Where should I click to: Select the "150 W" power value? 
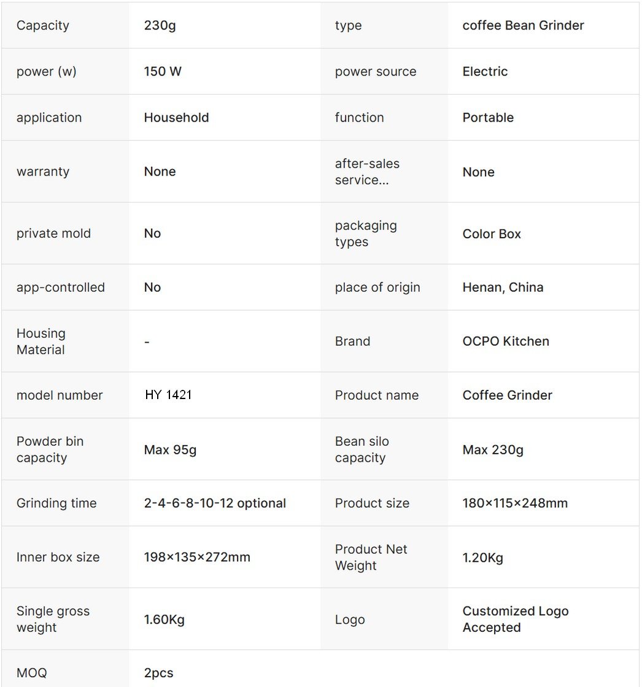pyautogui.click(x=163, y=71)
